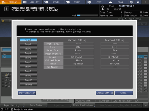149x111 pixels.
Task: Select Tray7 in the dialog
Action: coord(29,67)
